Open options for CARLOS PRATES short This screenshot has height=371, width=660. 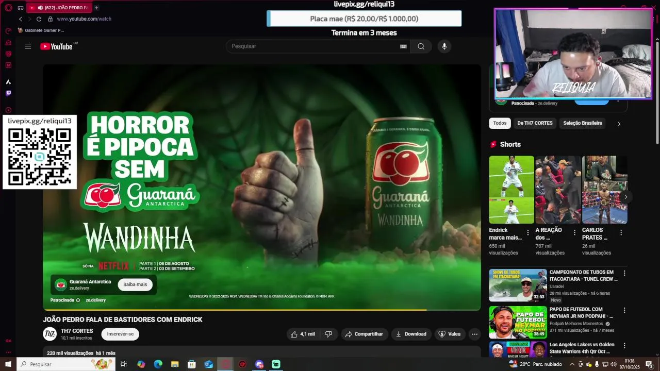[x=621, y=233]
